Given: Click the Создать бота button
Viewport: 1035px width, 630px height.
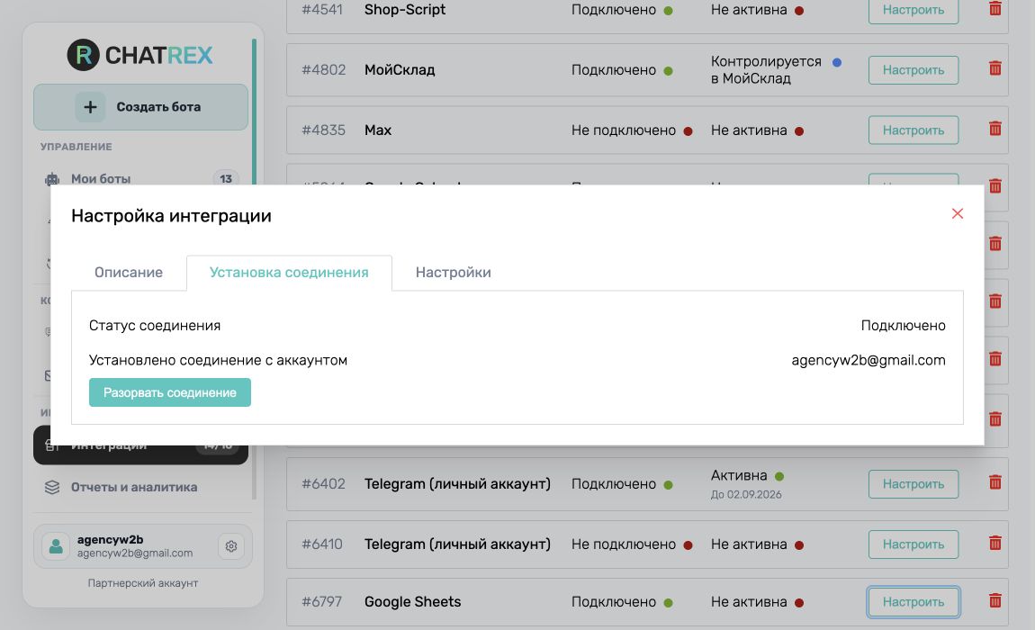Looking at the screenshot, I should click(140, 107).
